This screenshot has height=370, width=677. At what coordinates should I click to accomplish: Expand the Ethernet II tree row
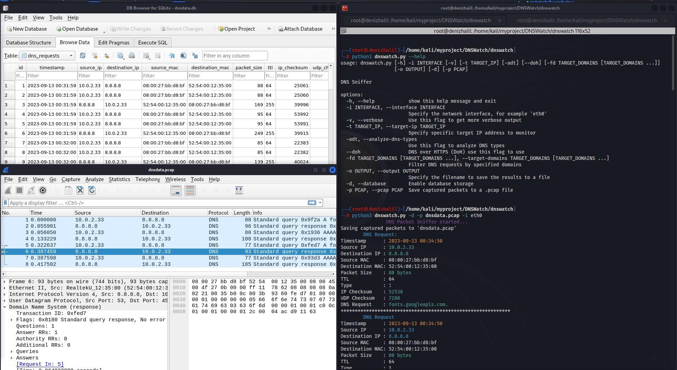click(x=4, y=288)
